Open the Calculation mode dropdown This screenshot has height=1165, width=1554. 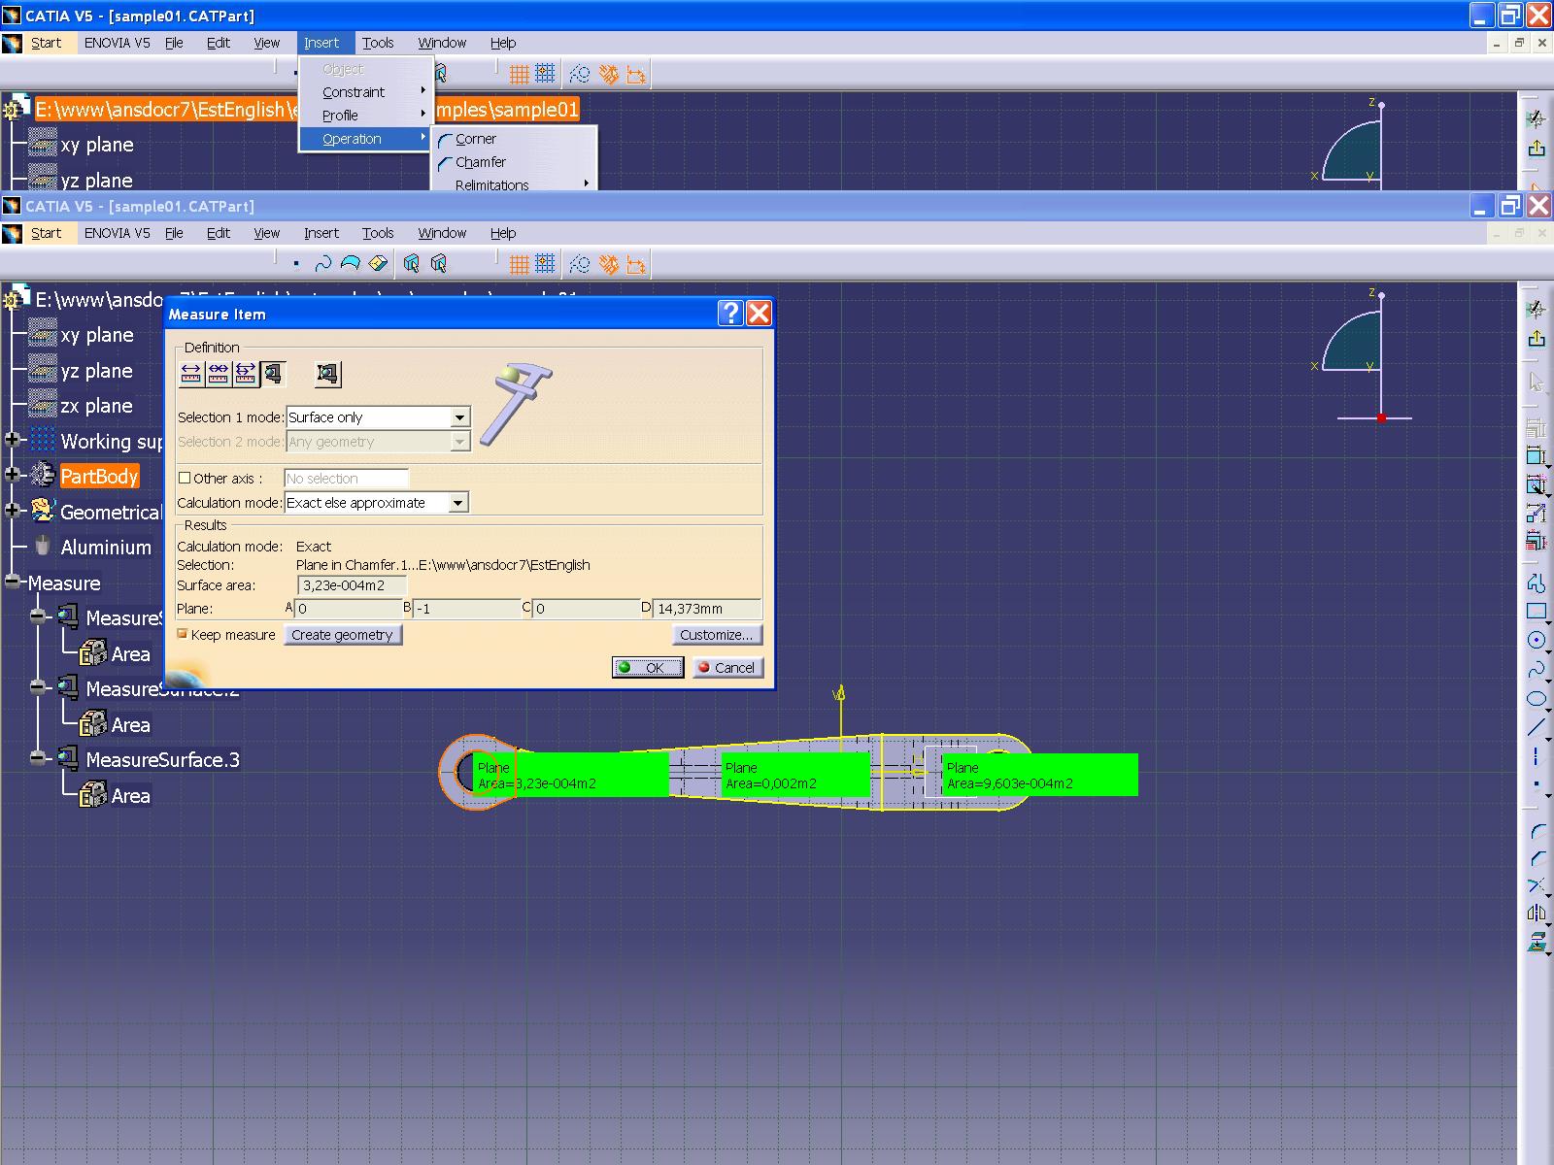[457, 503]
